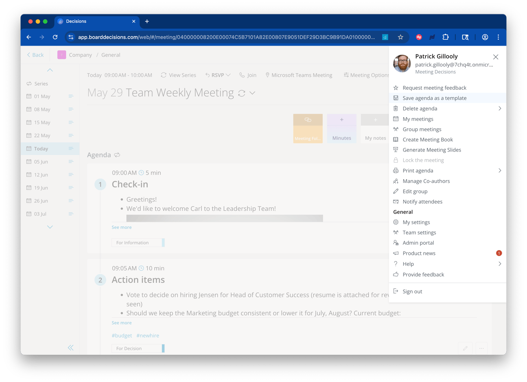Image resolution: width=527 pixels, height=382 pixels.
Task: Open Microsoft Teams Meeting location pin
Action: point(267,75)
